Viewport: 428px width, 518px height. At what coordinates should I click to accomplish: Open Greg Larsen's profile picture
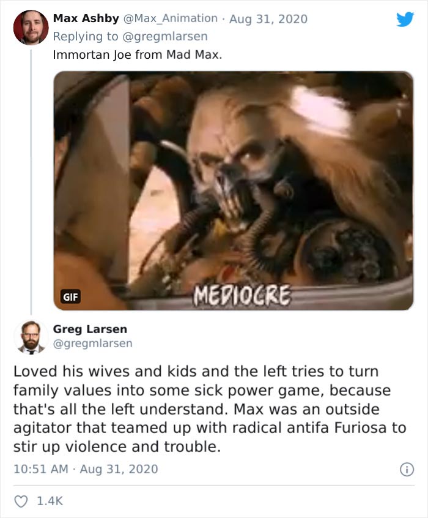tap(31, 337)
